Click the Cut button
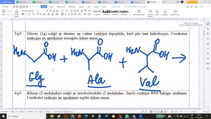Image resolution: width=211 pixels, height=119 pixels. [10, 11]
